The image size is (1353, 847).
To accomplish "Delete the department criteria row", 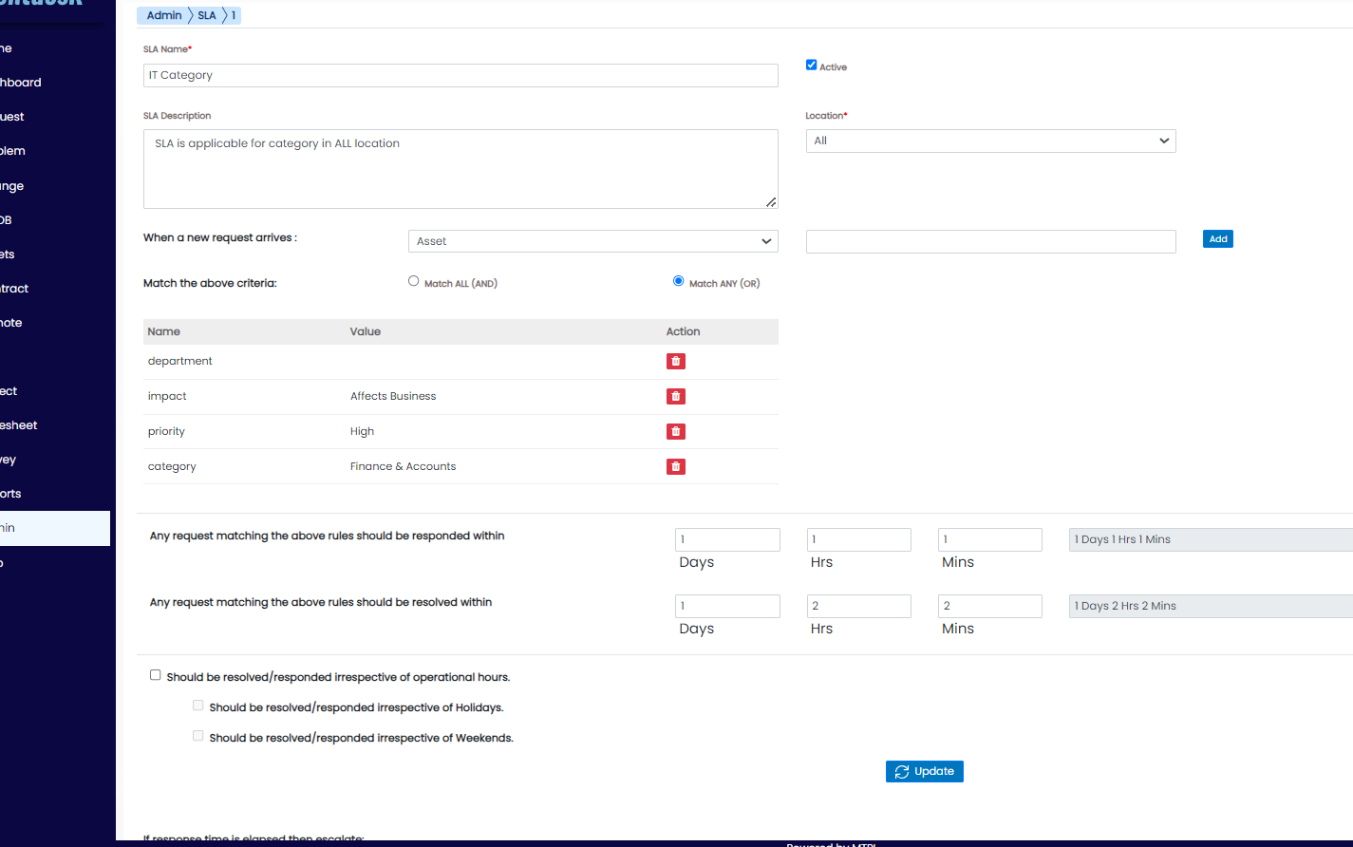I will [x=676, y=361].
